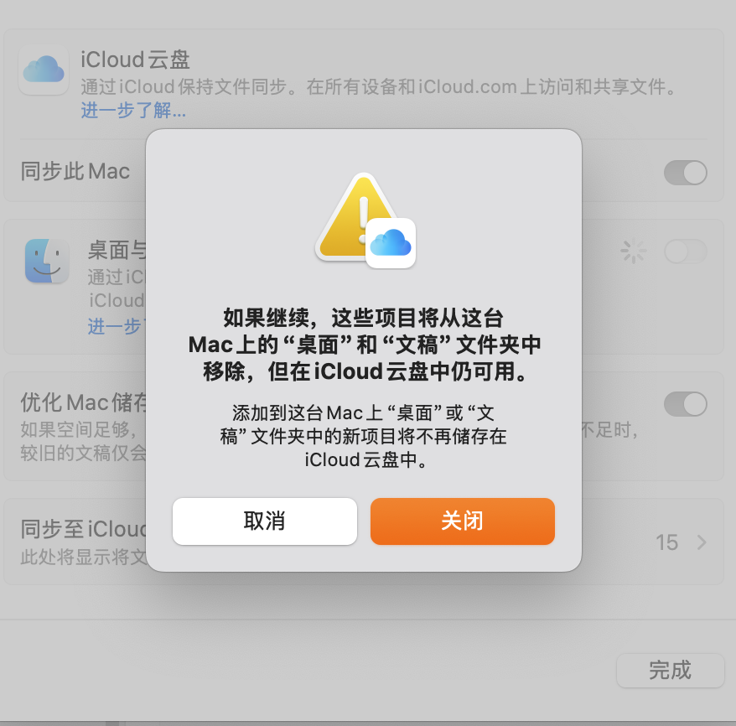Click the 同步至 iCloud row label
This screenshot has width=736, height=726.
pos(84,529)
